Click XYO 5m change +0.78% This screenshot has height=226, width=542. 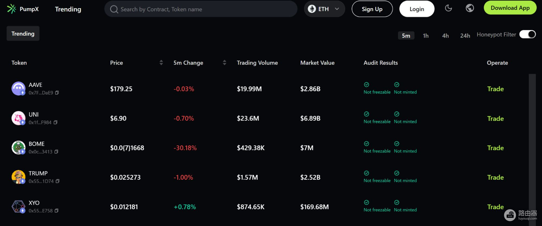click(185, 207)
